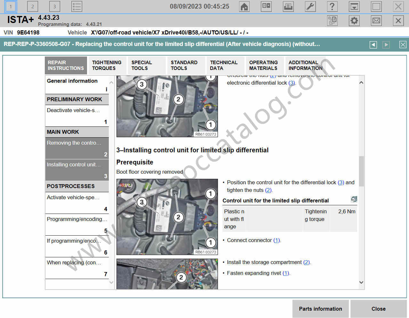Screen dimensions: 409x318
Task: Click the sidebar scroll up arrow
Action: 111,82
